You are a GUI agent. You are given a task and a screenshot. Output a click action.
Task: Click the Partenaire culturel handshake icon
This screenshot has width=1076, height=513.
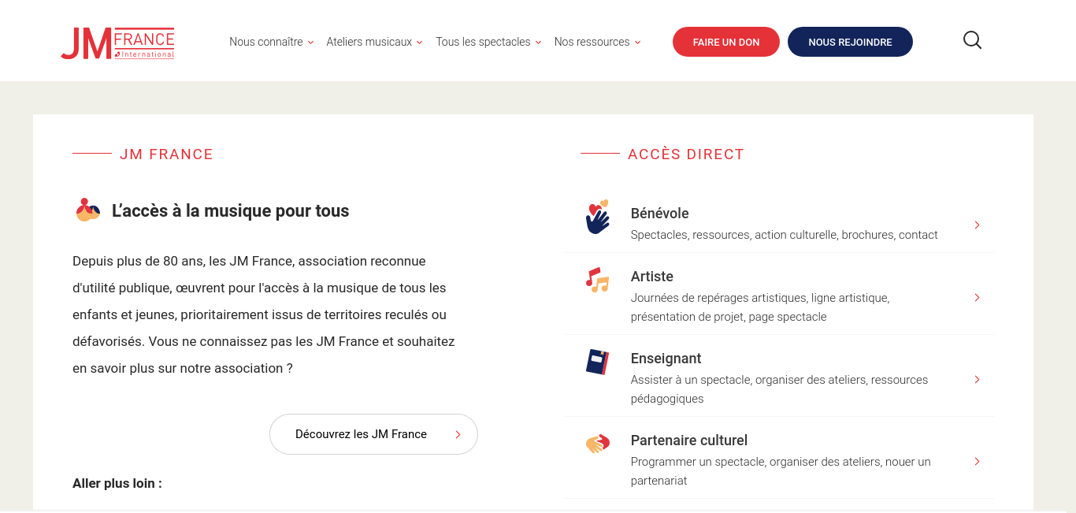pos(598,444)
